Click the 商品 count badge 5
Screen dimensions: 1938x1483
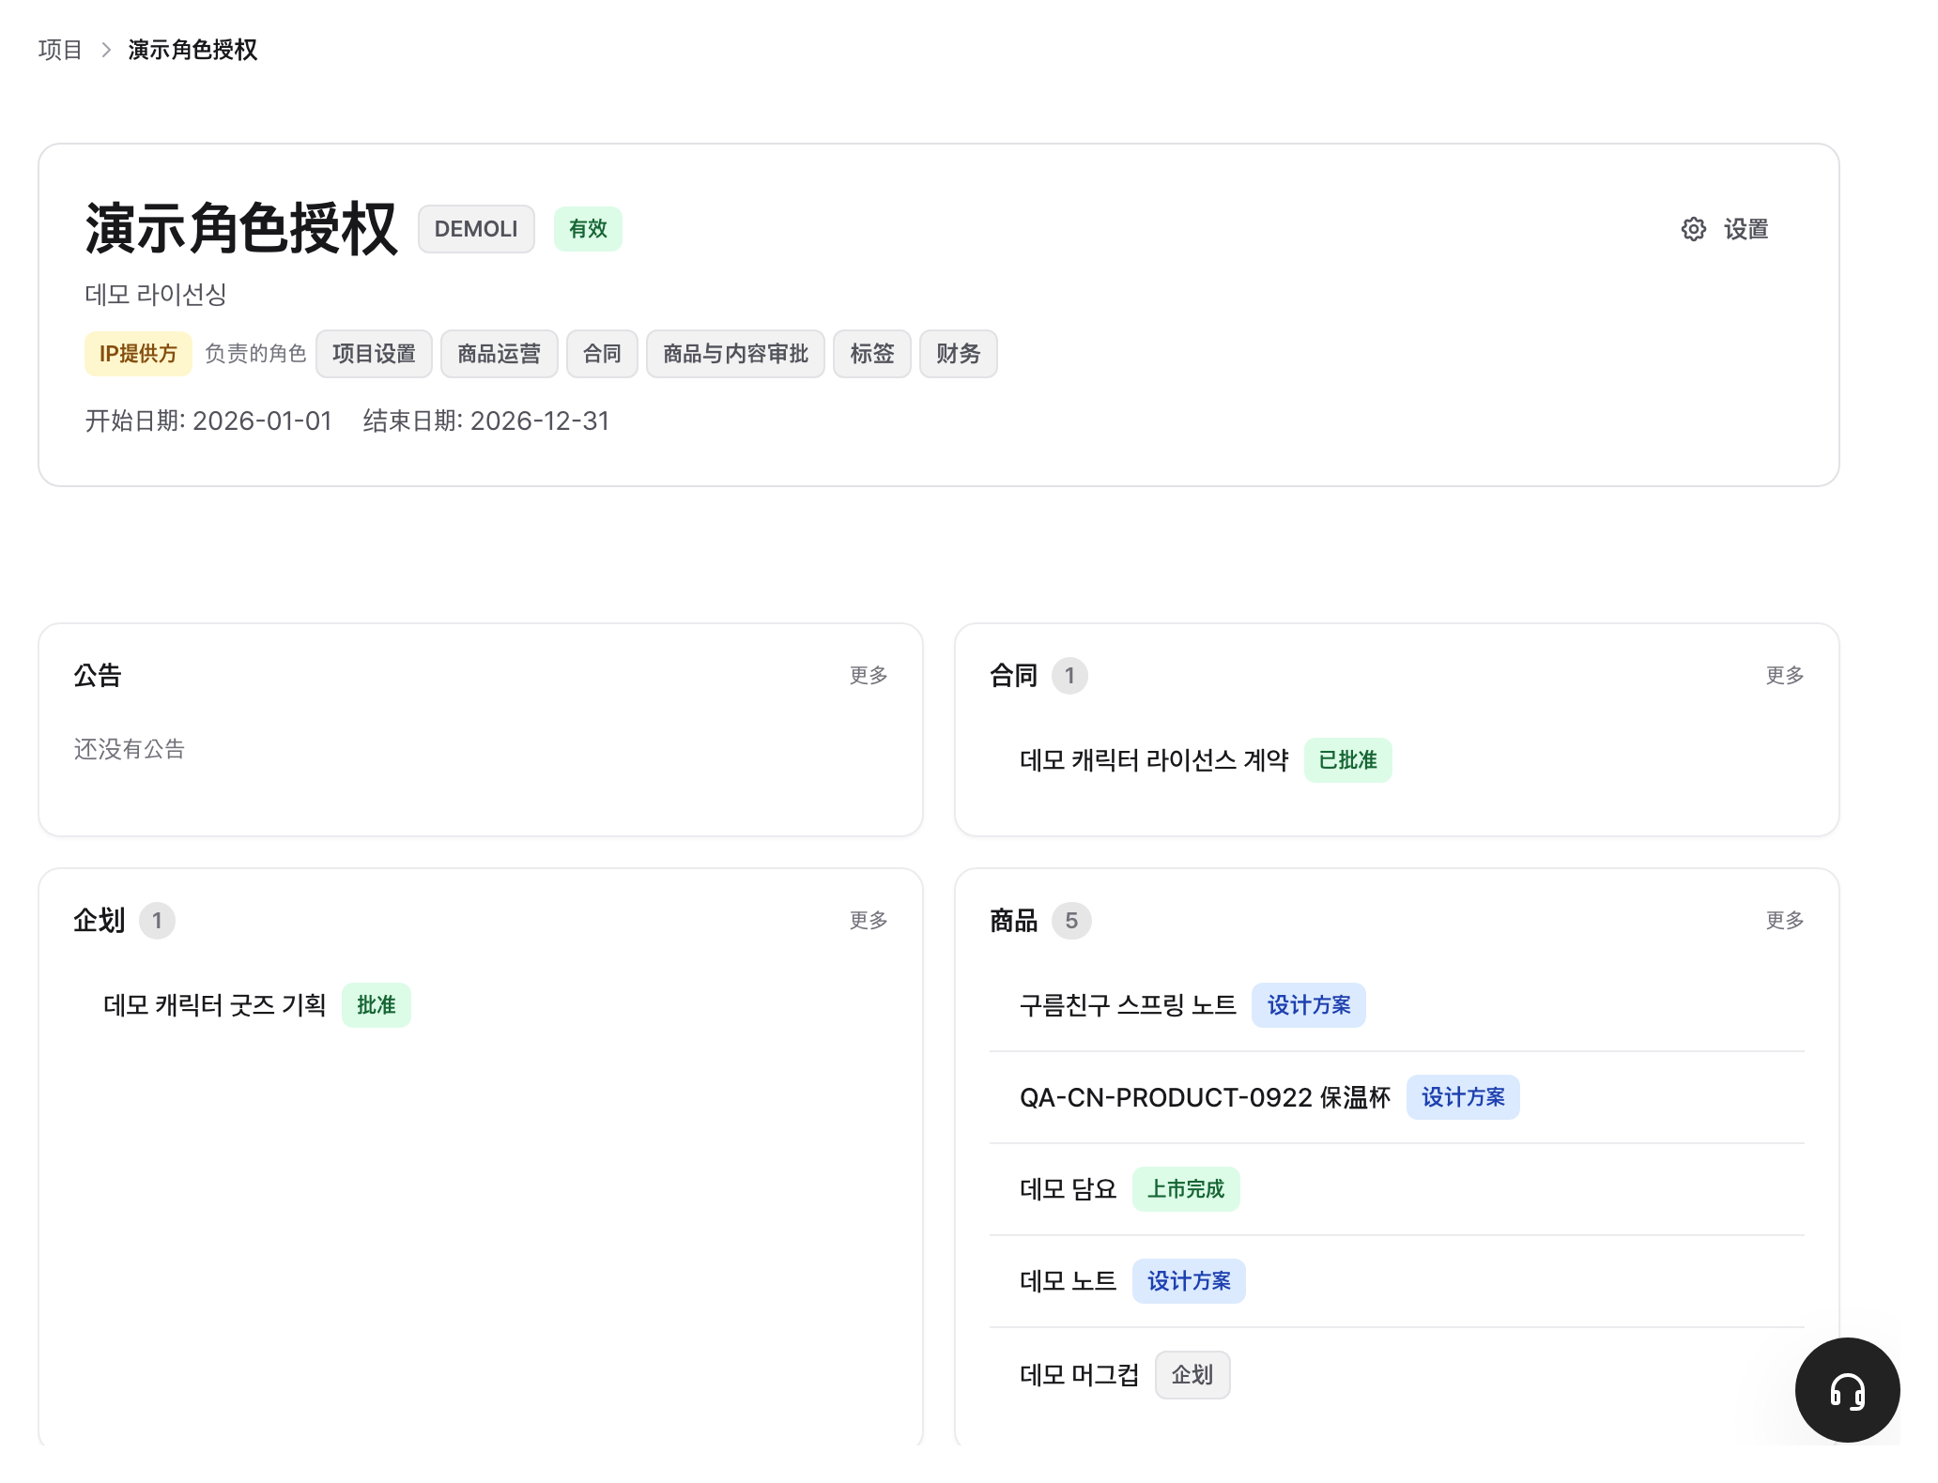pos(1071,921)
